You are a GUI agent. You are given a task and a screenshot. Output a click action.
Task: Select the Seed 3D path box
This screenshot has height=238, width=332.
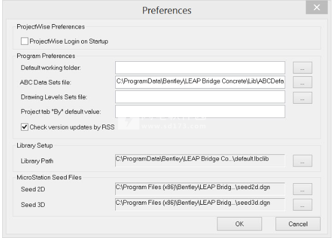[x=200, y=204]
